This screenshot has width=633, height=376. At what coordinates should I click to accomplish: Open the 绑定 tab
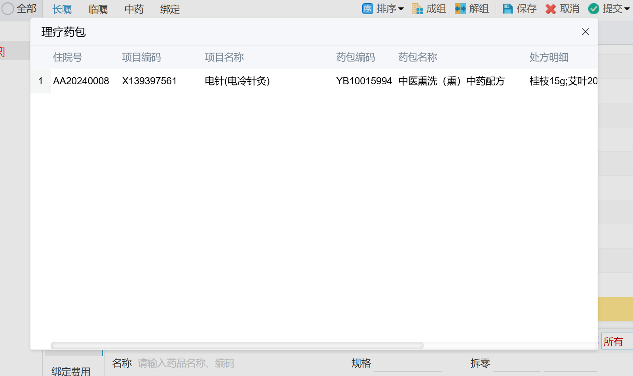170,9
